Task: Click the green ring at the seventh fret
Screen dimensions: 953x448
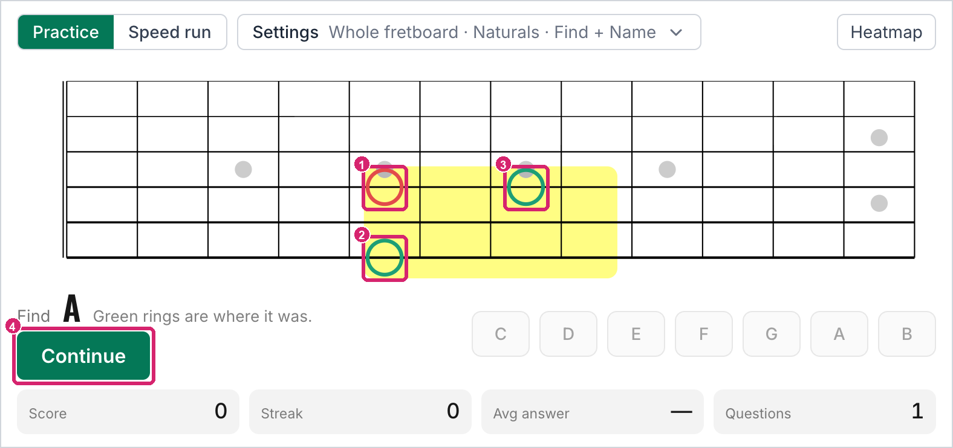Action: tap(526, 188)
